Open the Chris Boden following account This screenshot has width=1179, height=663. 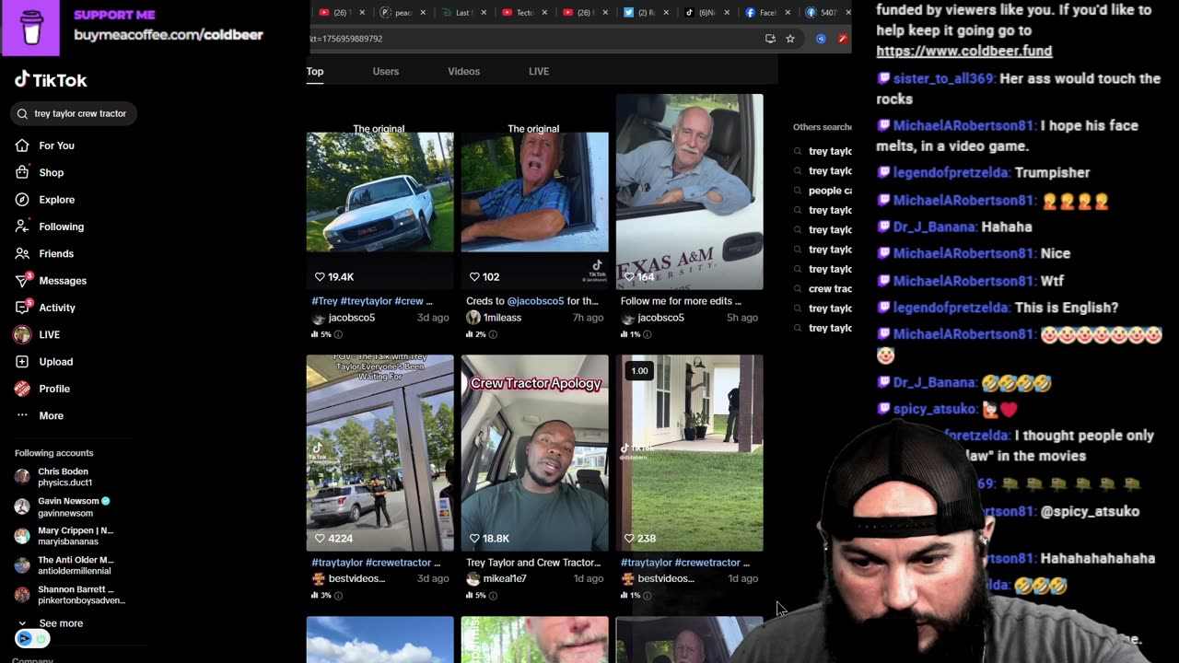[63, 477]
